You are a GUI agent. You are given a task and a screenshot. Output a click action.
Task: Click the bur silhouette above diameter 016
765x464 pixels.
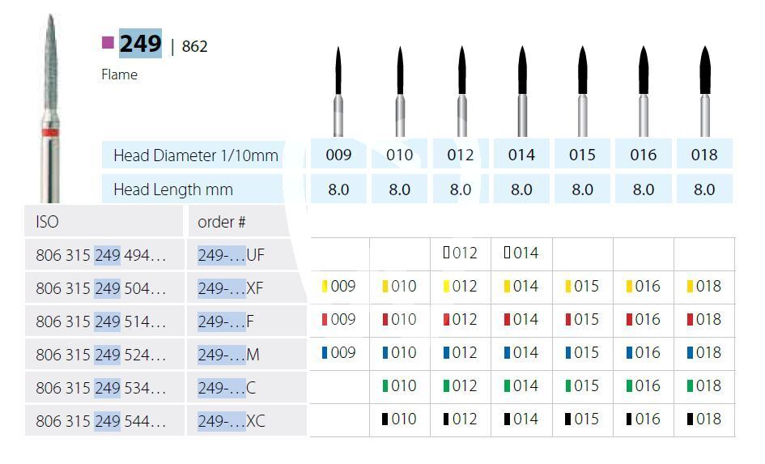coord(644,89)
